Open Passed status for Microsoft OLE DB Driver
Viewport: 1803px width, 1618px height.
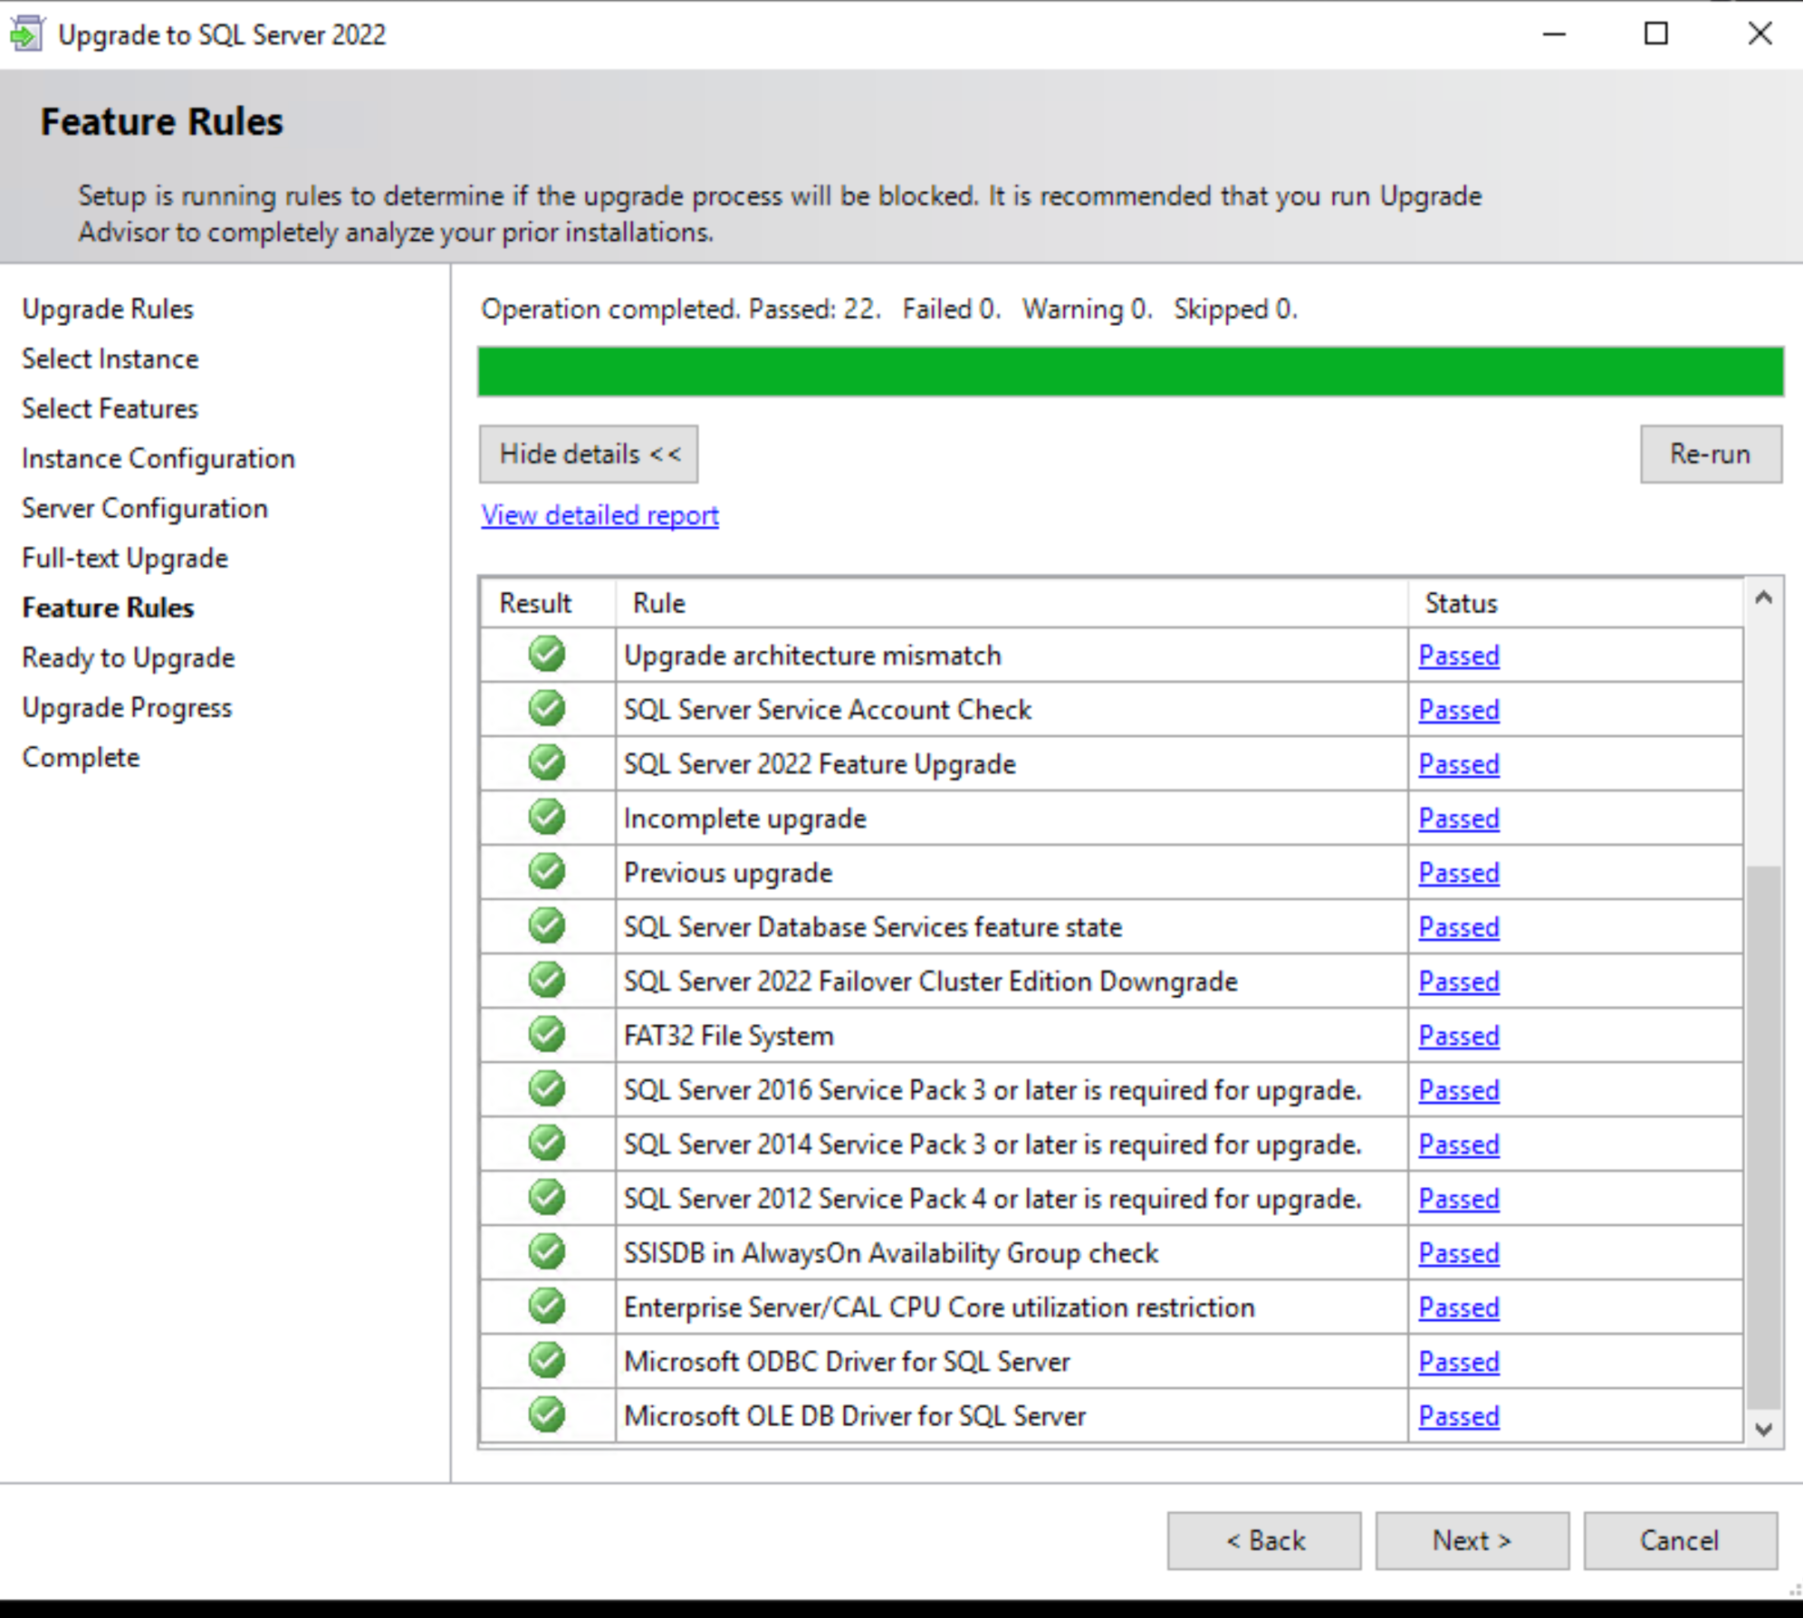pyautogui.click(x=1458, y=1415)
